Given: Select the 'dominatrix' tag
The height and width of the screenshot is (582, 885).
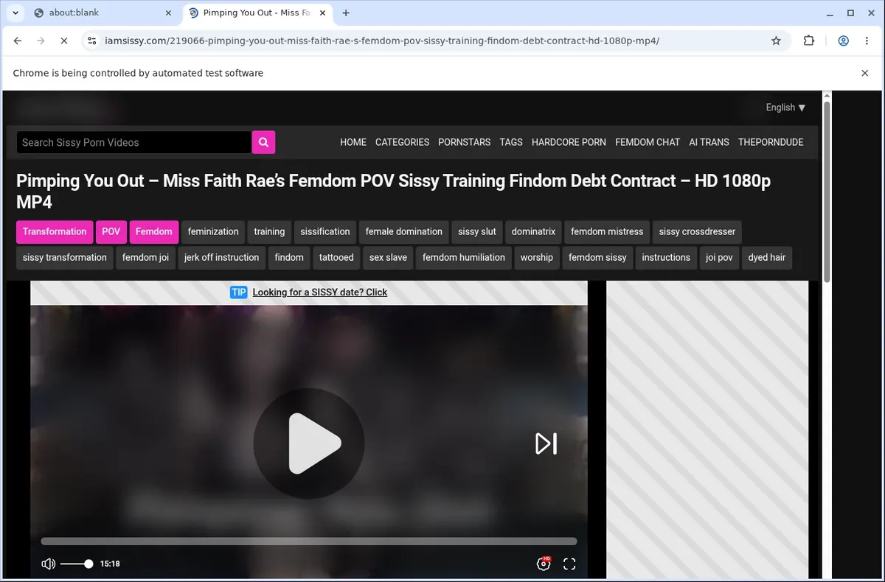Looking at the screenshot, I should [x=533, y=231].
